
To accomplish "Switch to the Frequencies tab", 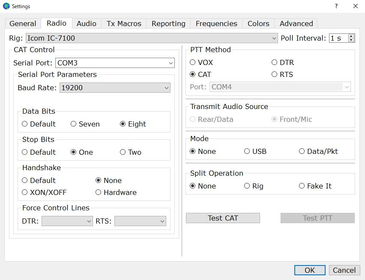I will point(216,24).
